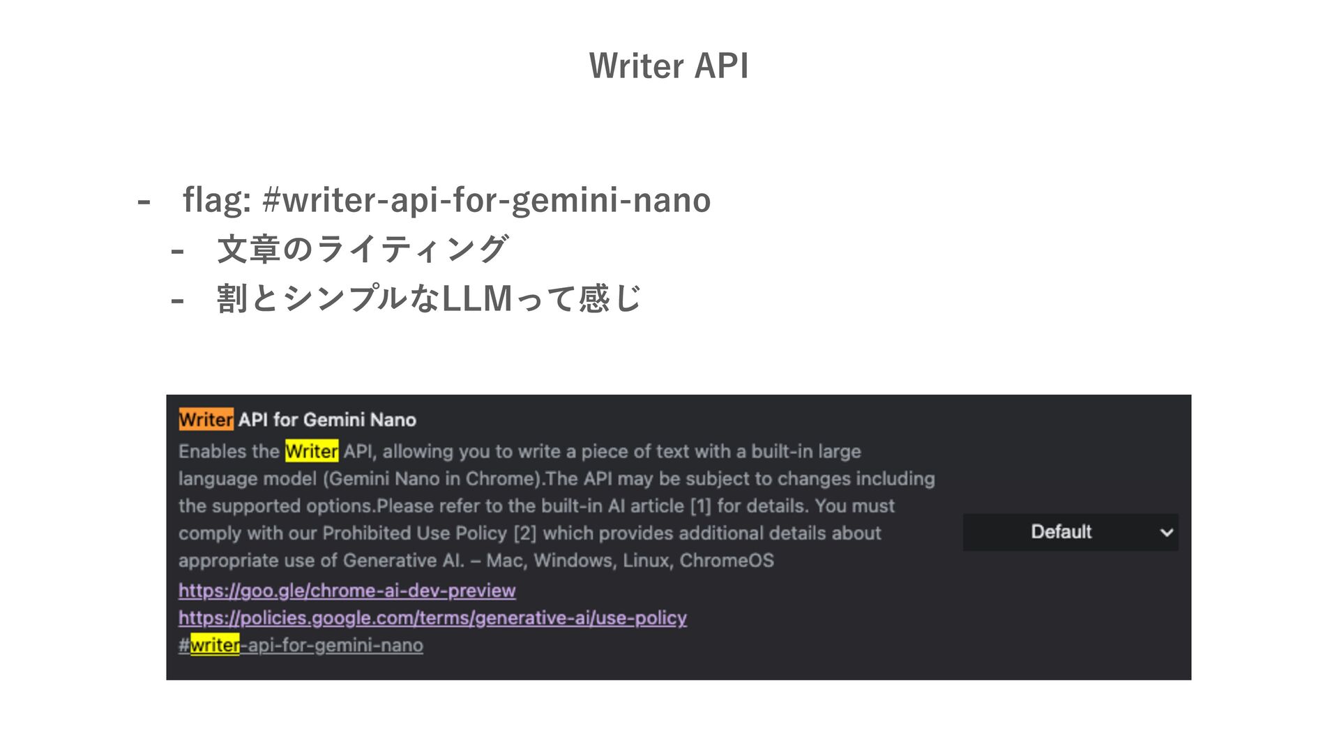This screenshot has height=753, width=1339.
Task: Click the "Mac, Windows, Linux, ChromeOS" platform text
Action: coord(630,561)
